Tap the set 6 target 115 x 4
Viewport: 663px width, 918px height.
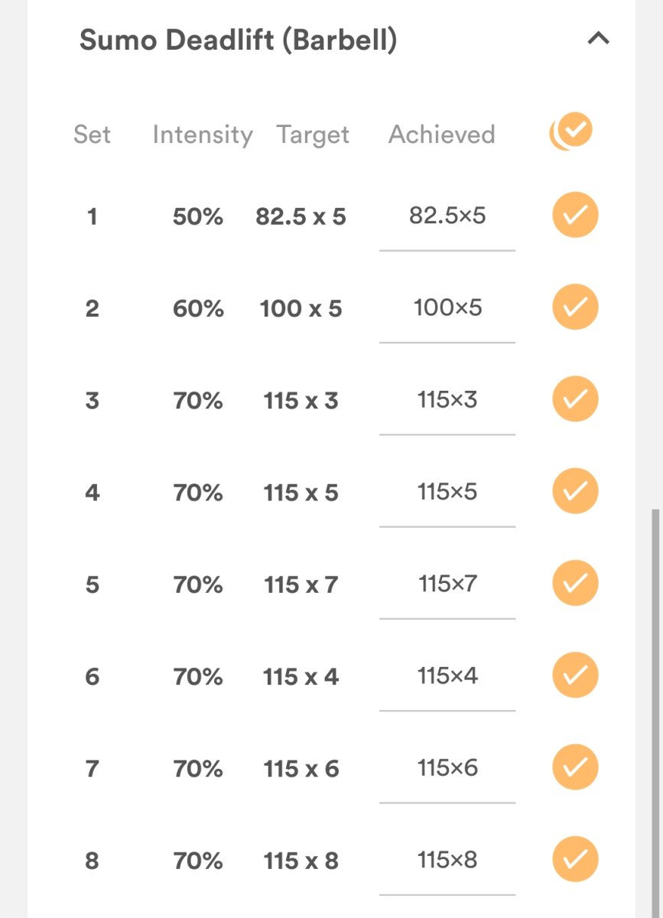tap(301, 677)
